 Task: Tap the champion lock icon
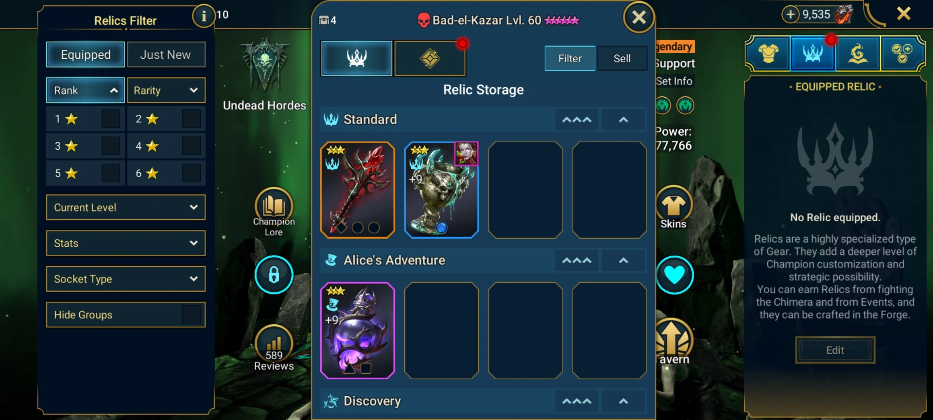click(x=274, y=275)
